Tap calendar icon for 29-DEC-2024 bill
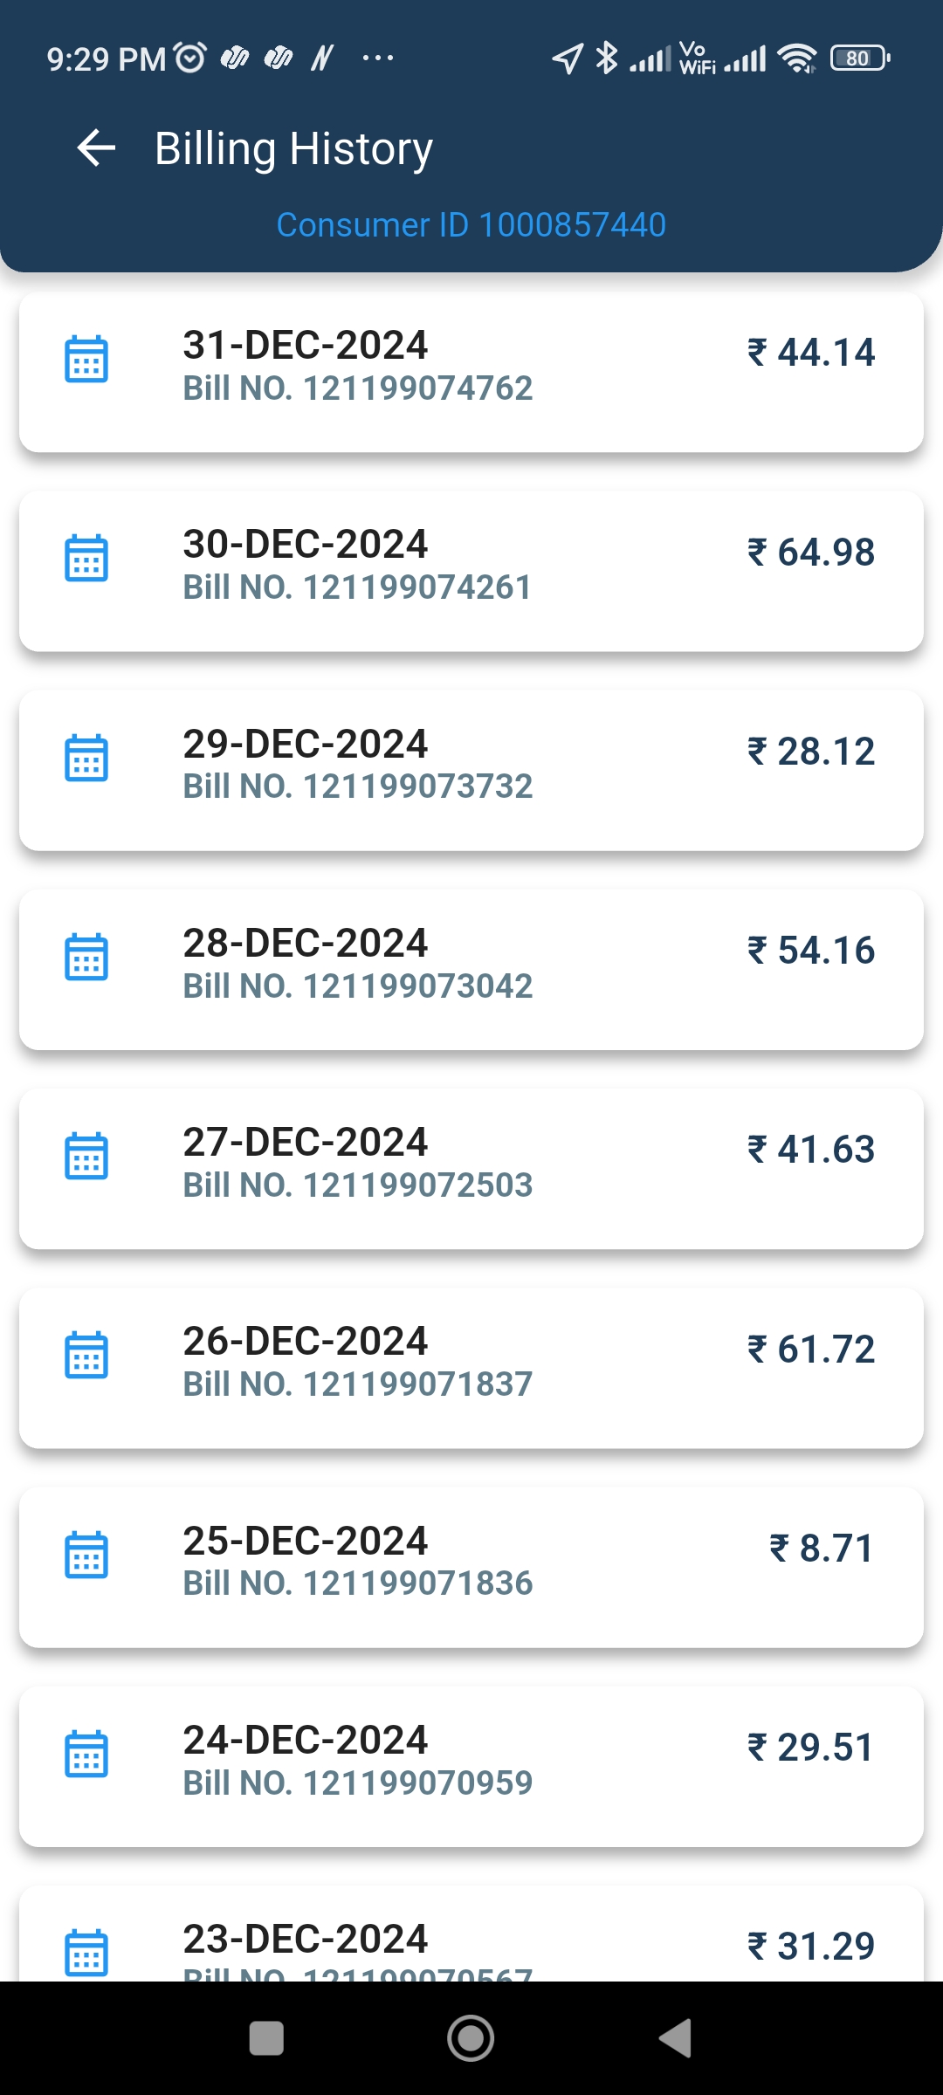 86,758
